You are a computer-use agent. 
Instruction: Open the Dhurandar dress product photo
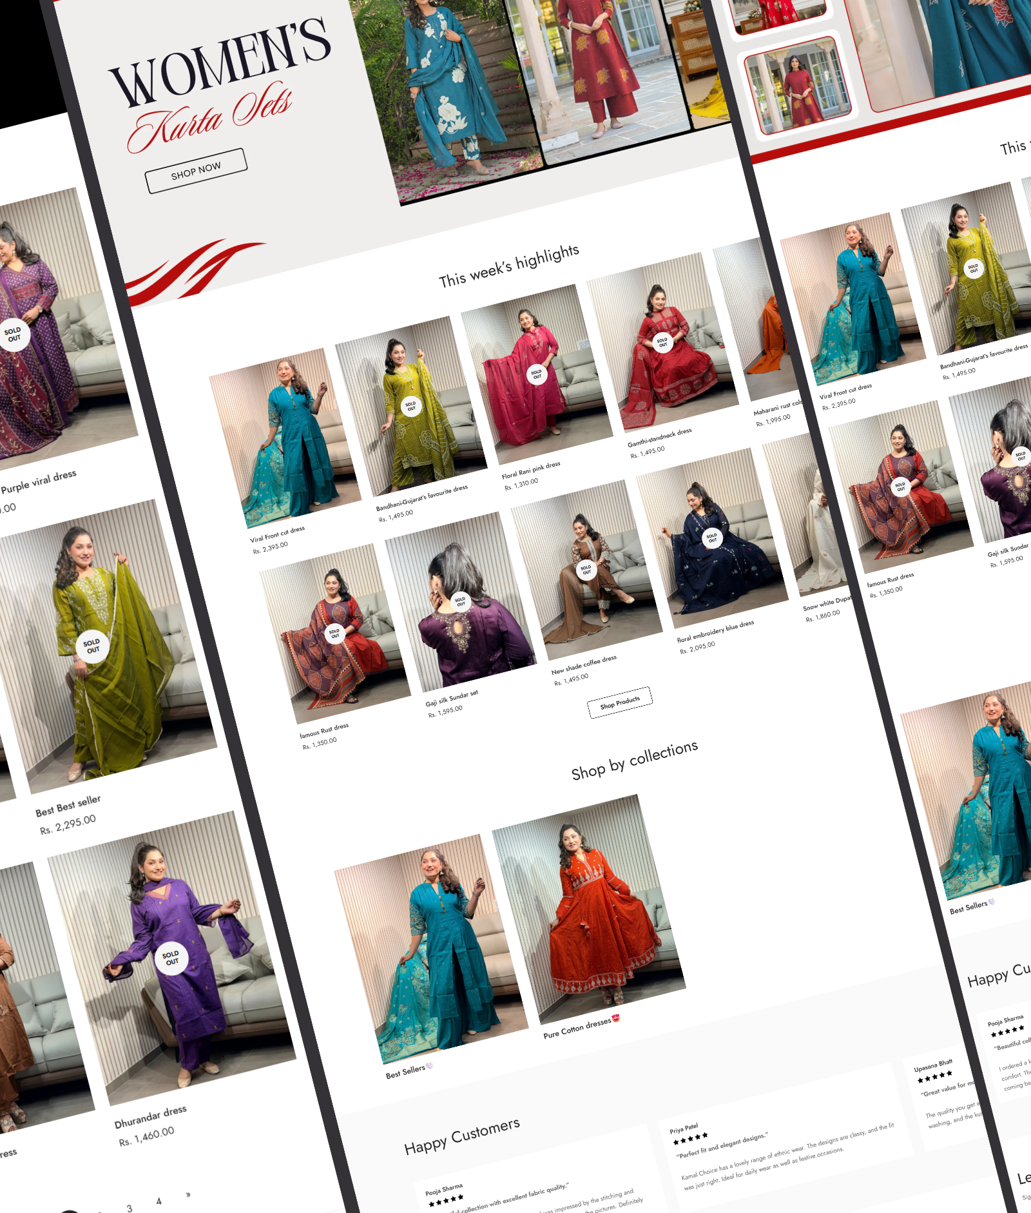[171, 958]
